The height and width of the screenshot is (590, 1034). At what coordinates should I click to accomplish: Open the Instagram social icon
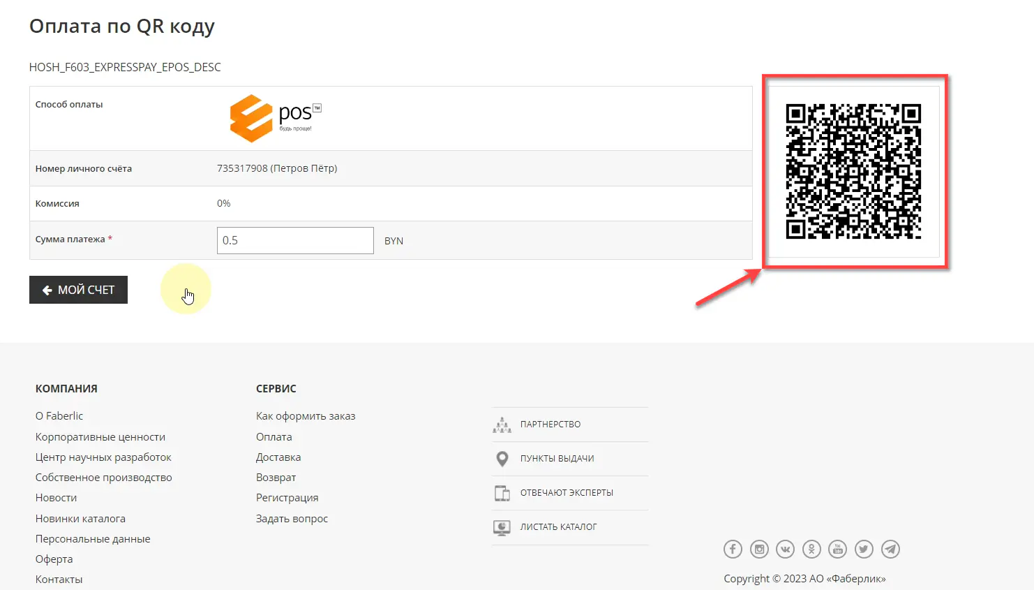tap(759, 549)
